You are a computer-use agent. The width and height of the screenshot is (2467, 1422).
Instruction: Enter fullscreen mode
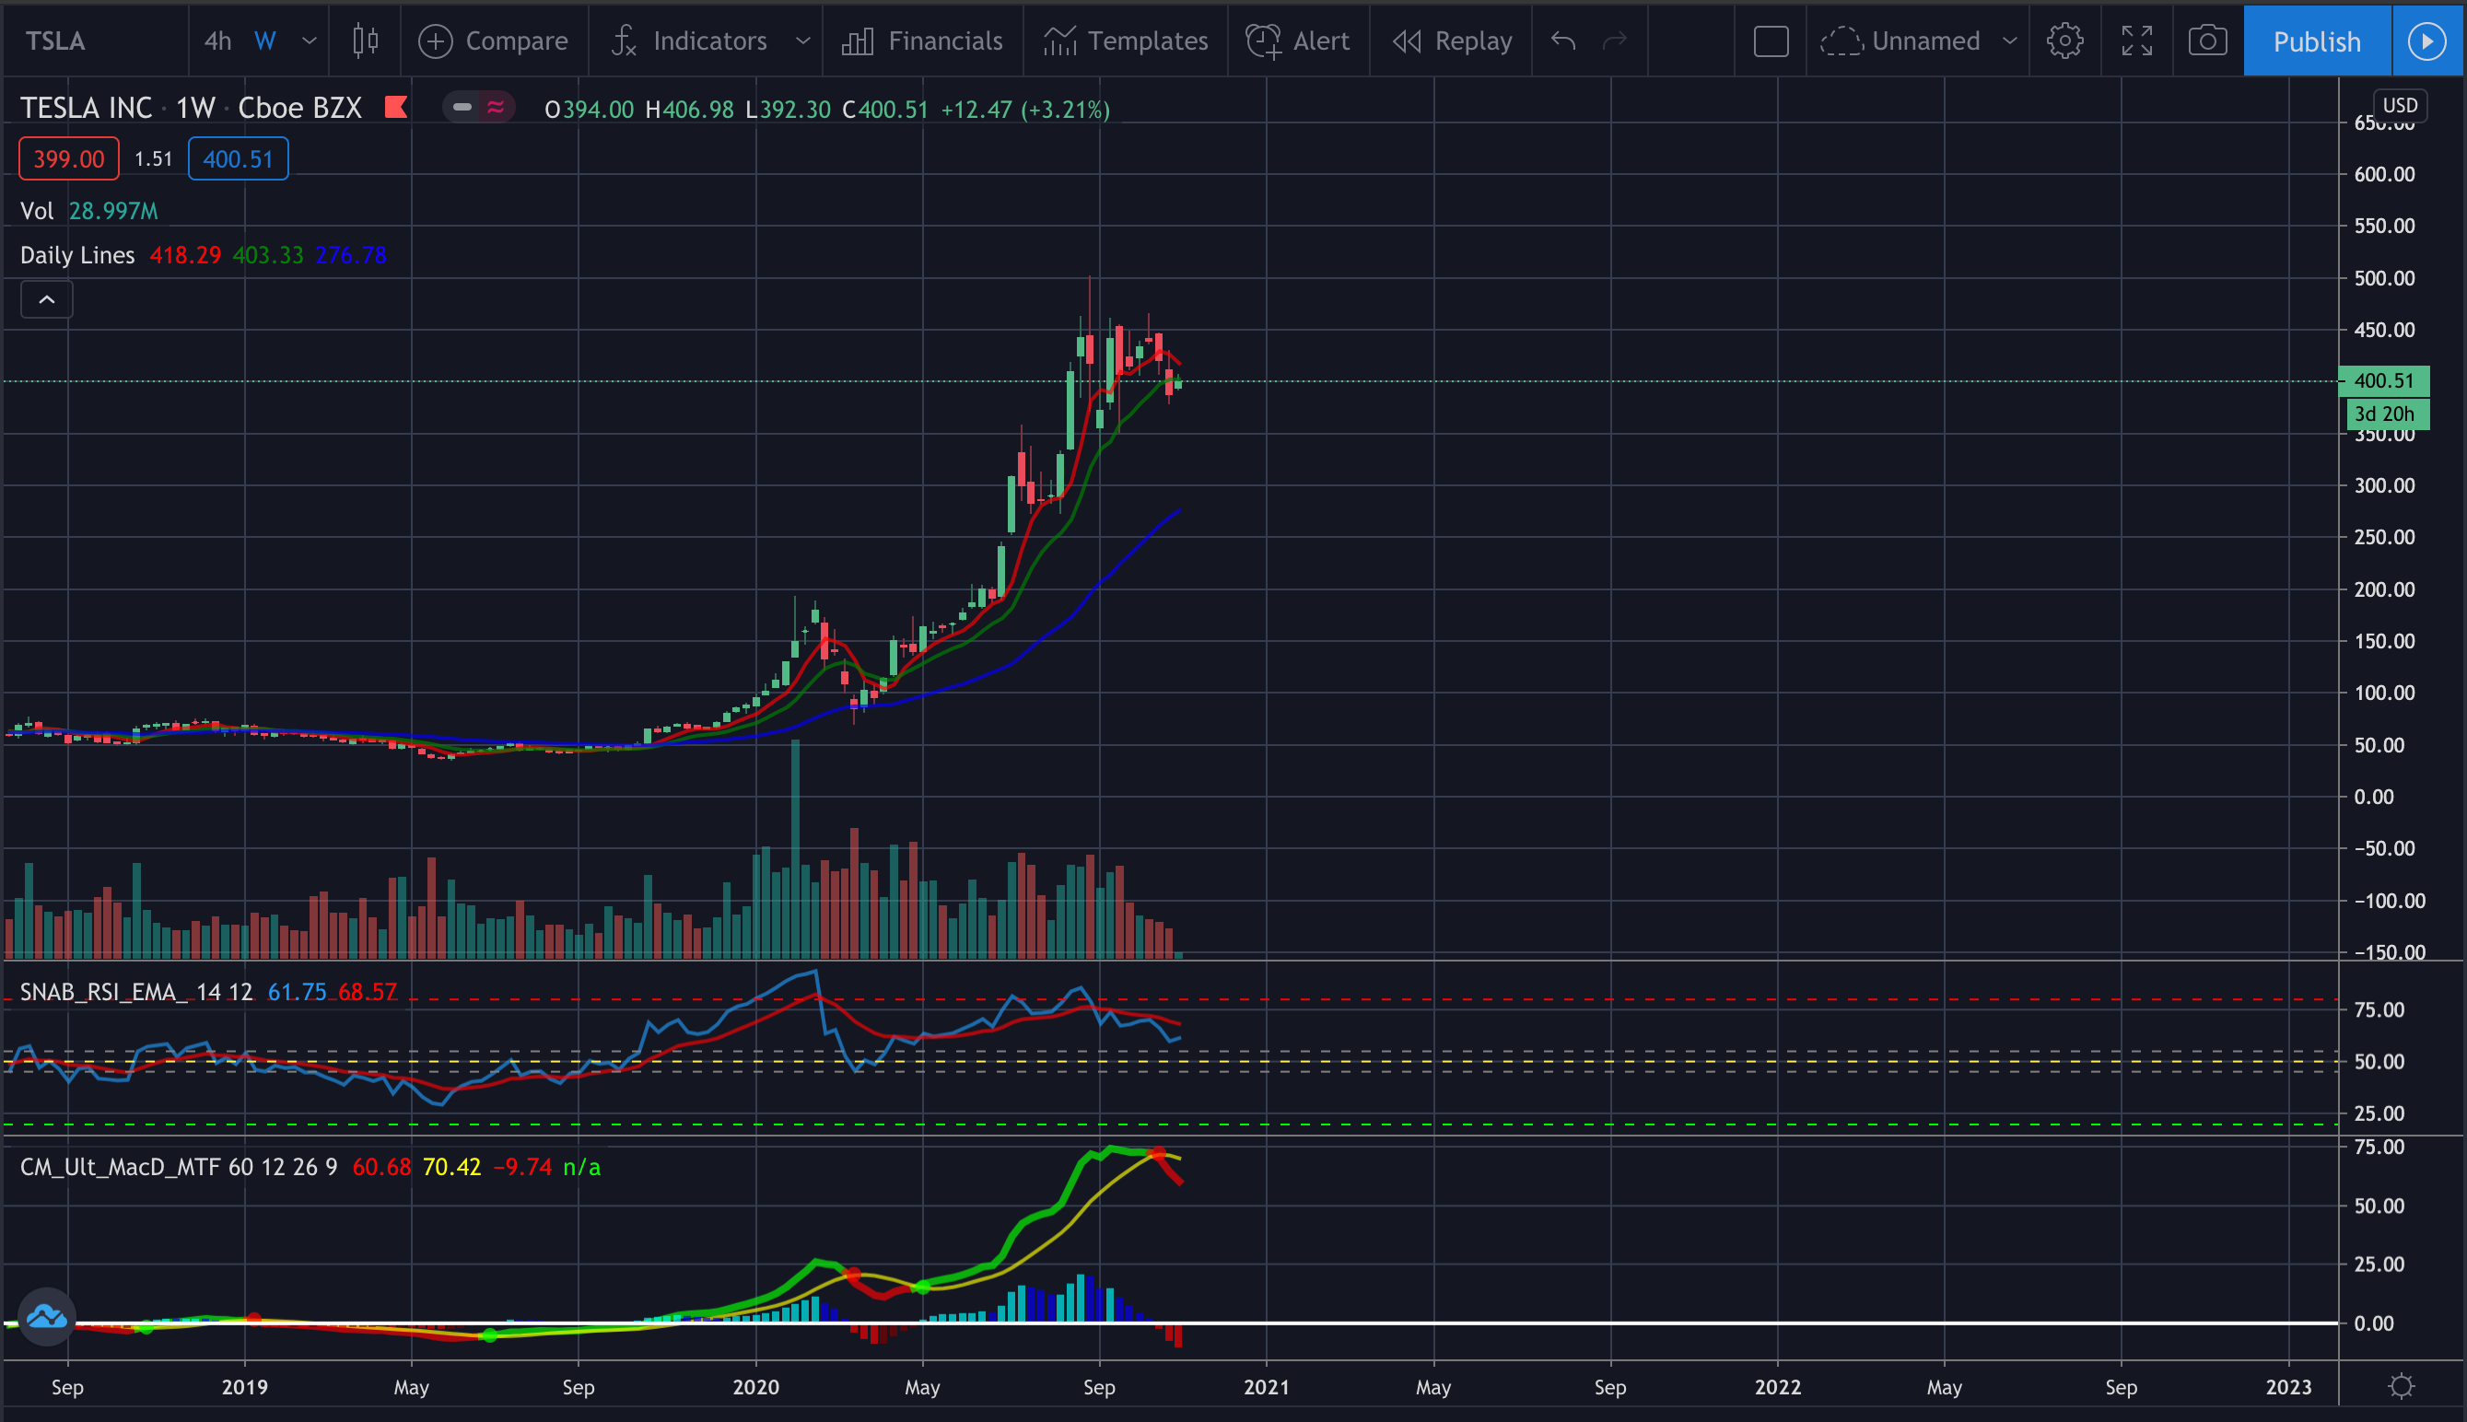click(x=2137, y=41)
